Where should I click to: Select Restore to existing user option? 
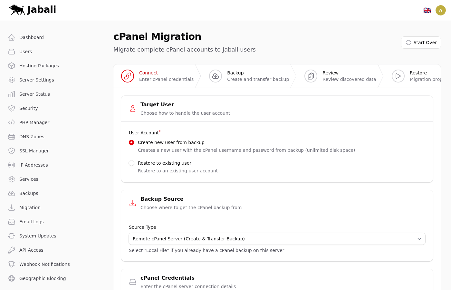pyautogui.click(x=131, y=163)
